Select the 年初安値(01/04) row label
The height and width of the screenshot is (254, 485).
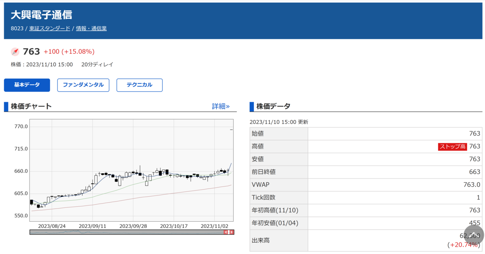(279, 223)
